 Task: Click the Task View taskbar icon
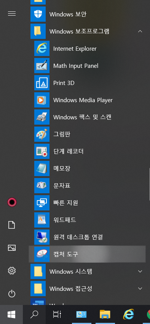(57, 314)
